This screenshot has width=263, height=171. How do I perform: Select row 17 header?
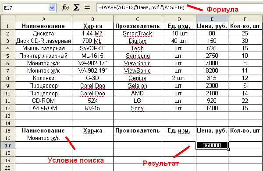pos(8,146)
